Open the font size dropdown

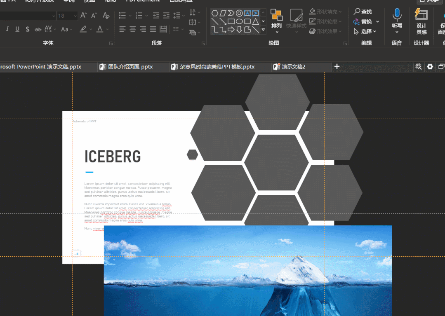75,16
